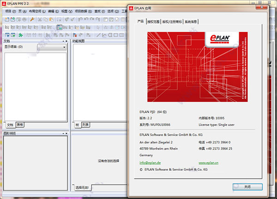Click the green puzzle piece icon
The image size is (277, 199).
21,35
